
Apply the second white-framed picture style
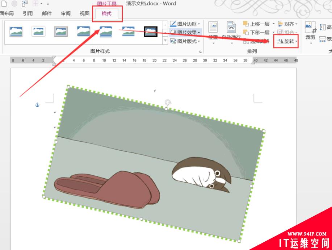(38, 32)
